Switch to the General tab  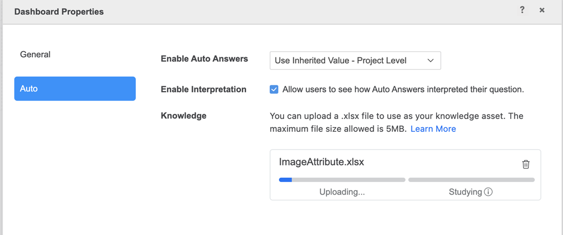coord(35,54)
